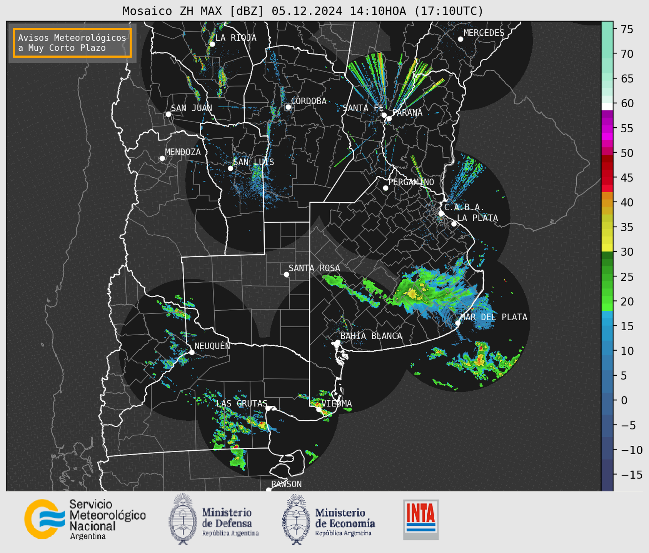The width and height of the screenshot is (649, 553).
Task: Click the BAHÍA BLANCA label text
Action: pos(371,336)
